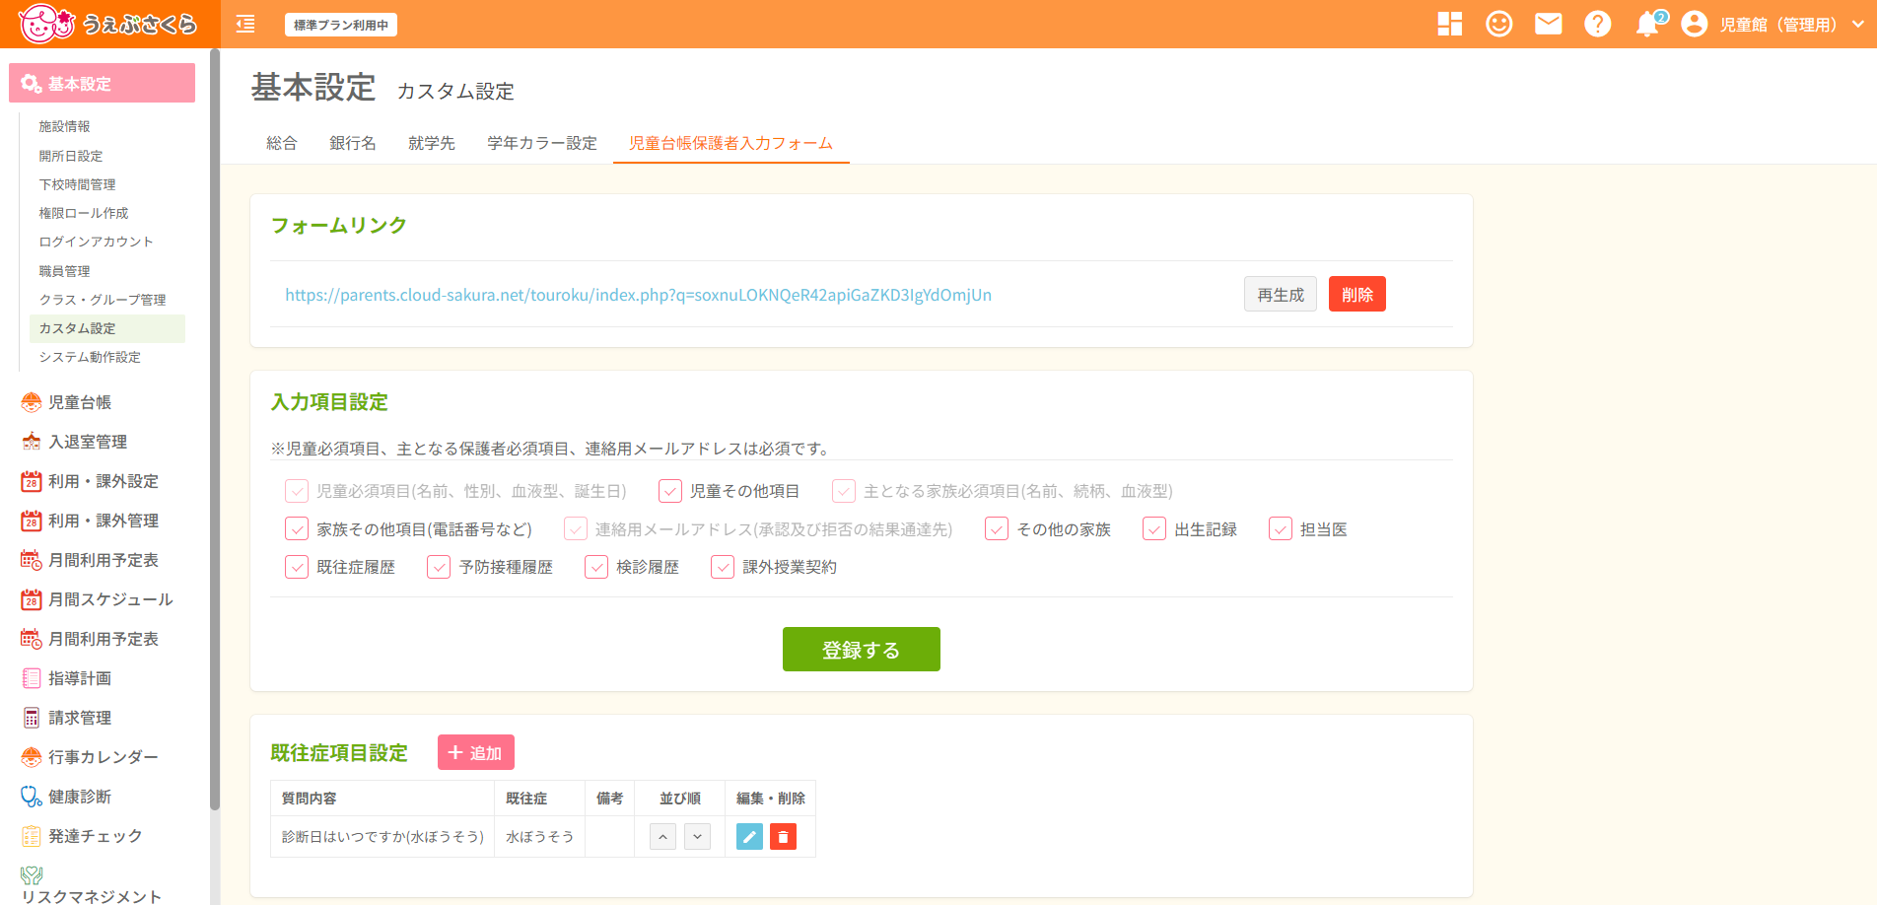Click the 質問内容 column header

tap(383, 798)
